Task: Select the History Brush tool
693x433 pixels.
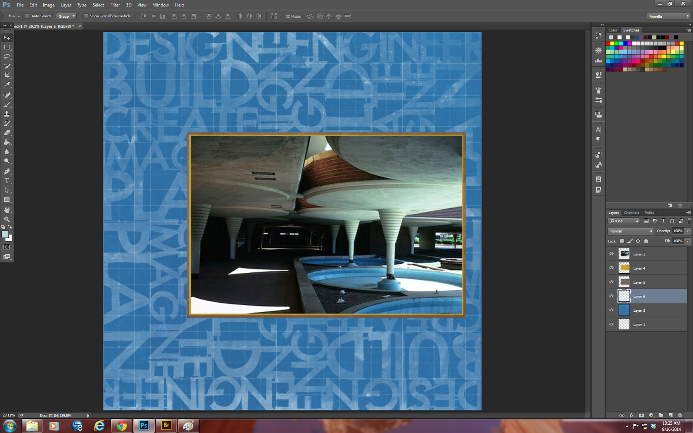Action: pos(7,124)
